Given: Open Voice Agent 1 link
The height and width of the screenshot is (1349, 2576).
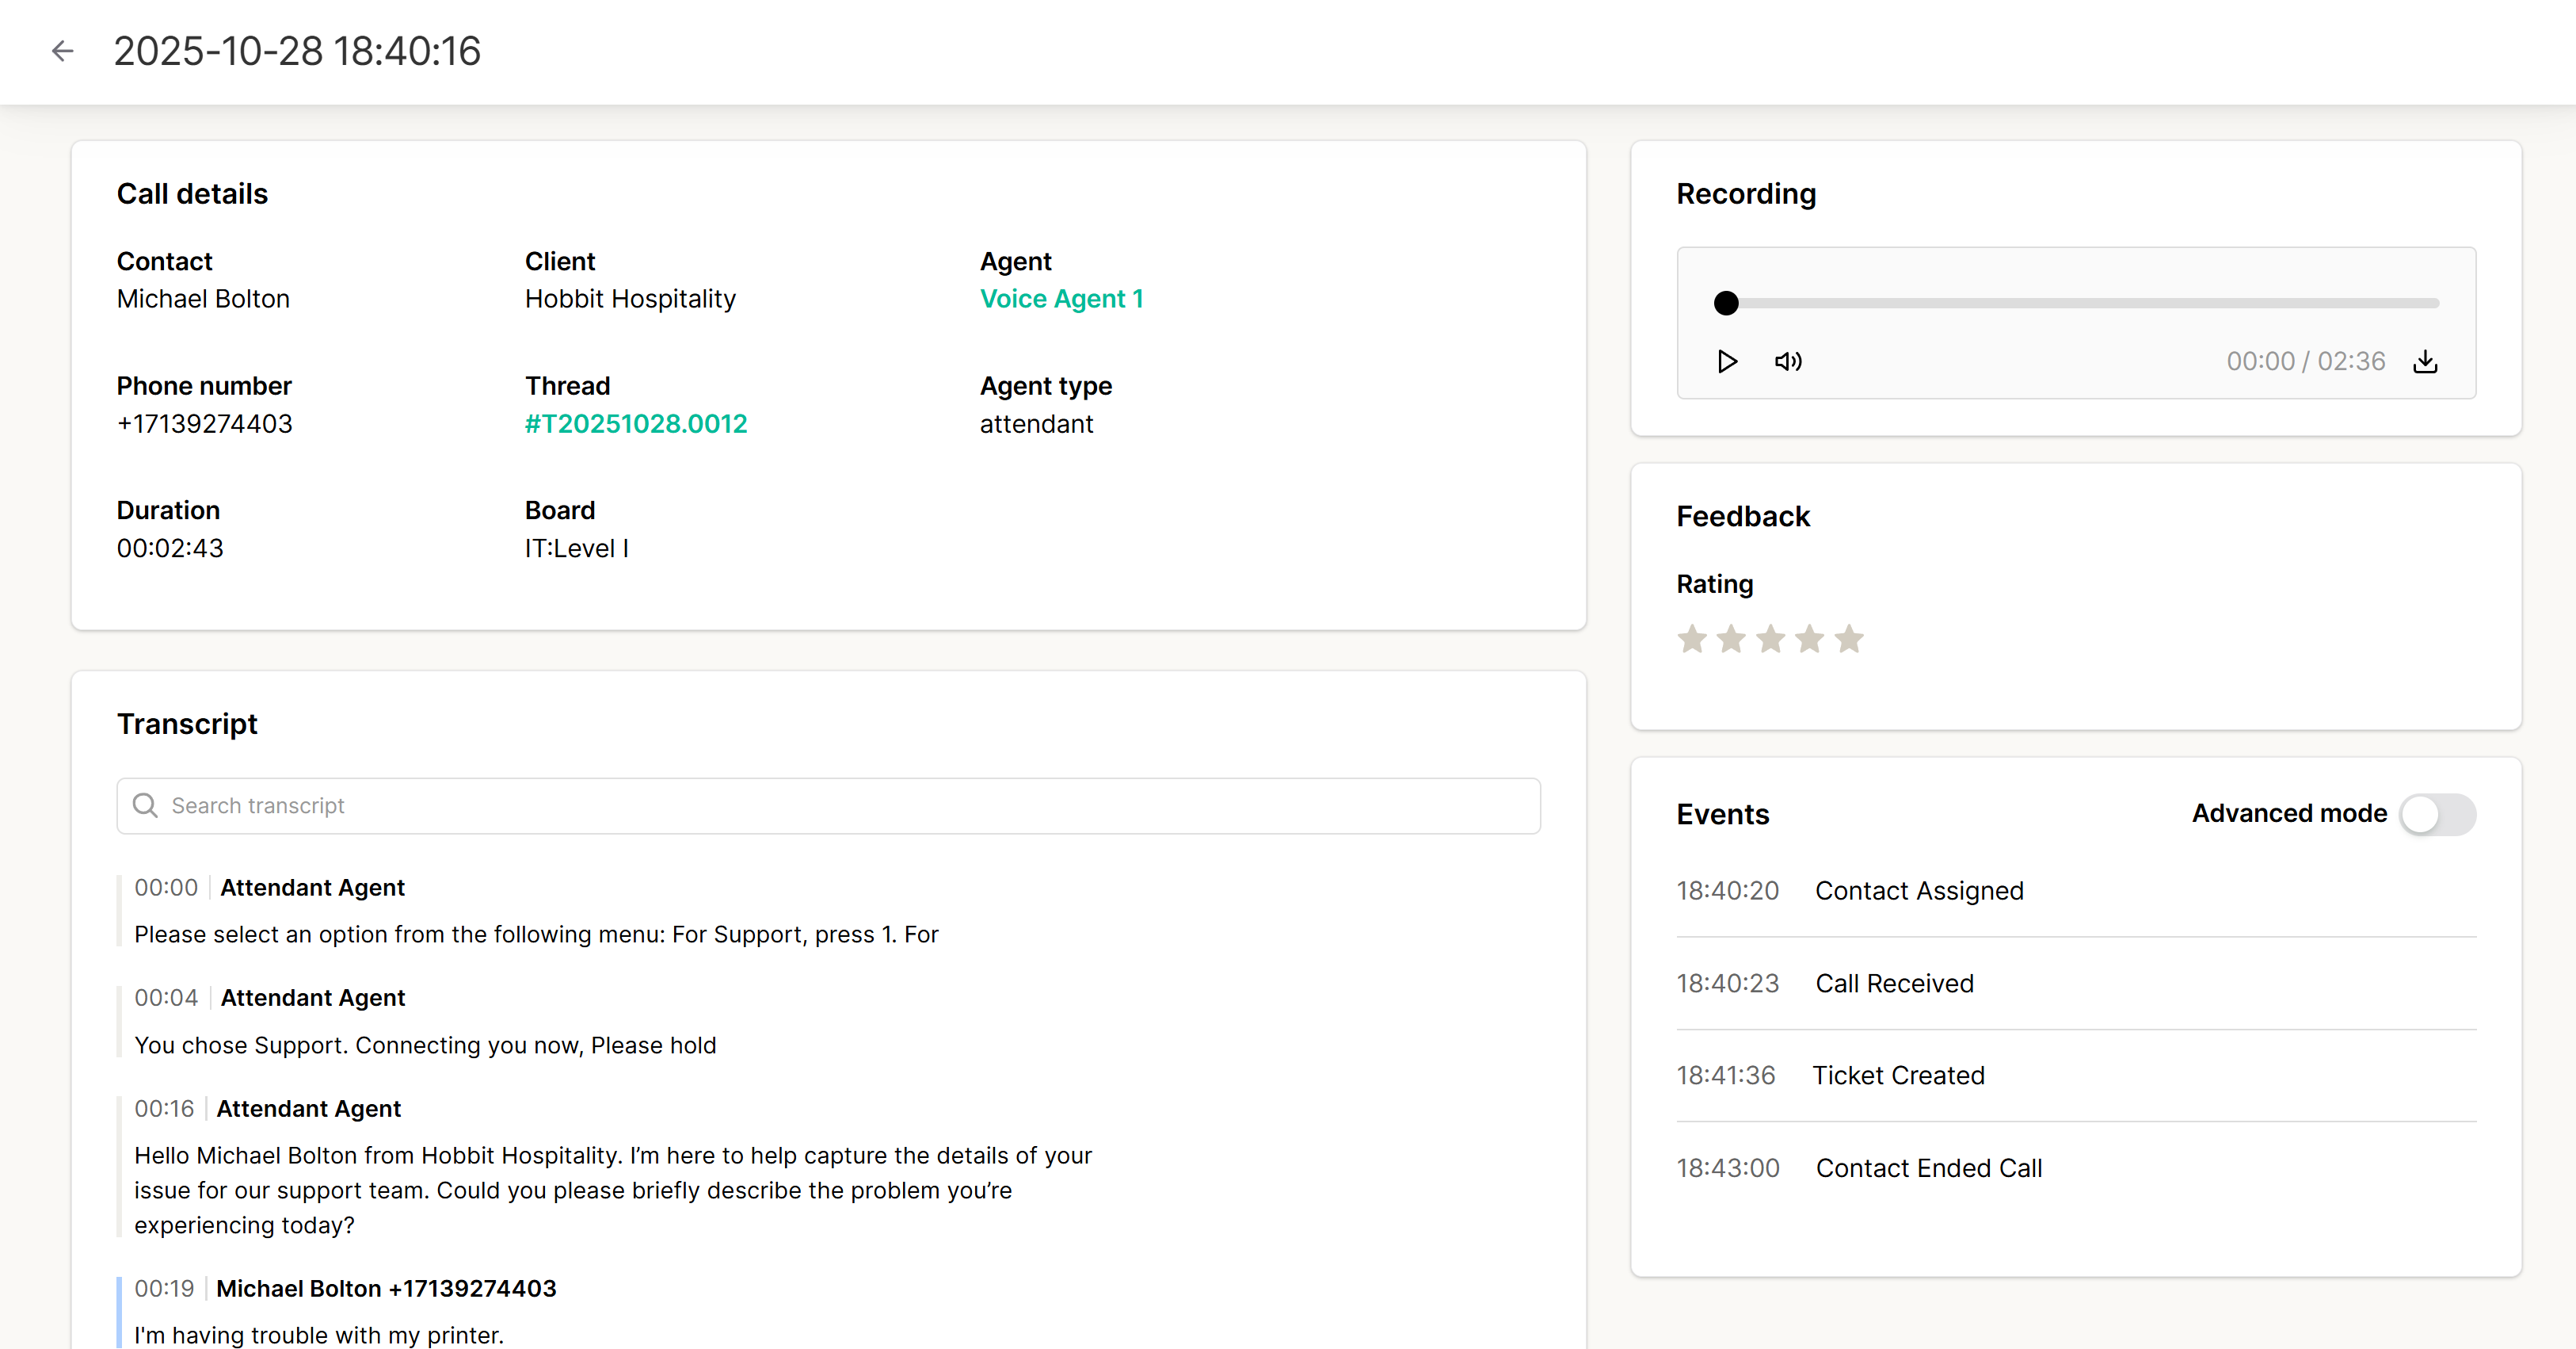Looking at the screenshot, I should point(1061,300).
